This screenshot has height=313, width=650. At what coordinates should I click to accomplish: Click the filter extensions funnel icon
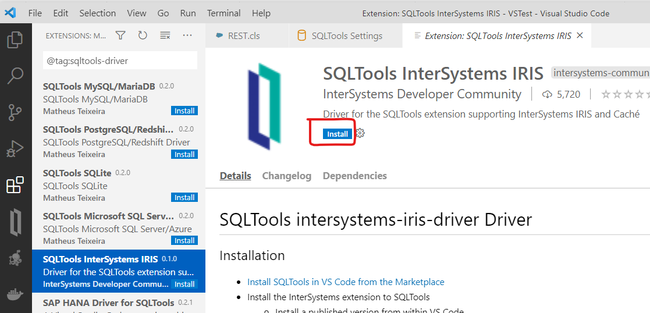click(x=120, y=35)
